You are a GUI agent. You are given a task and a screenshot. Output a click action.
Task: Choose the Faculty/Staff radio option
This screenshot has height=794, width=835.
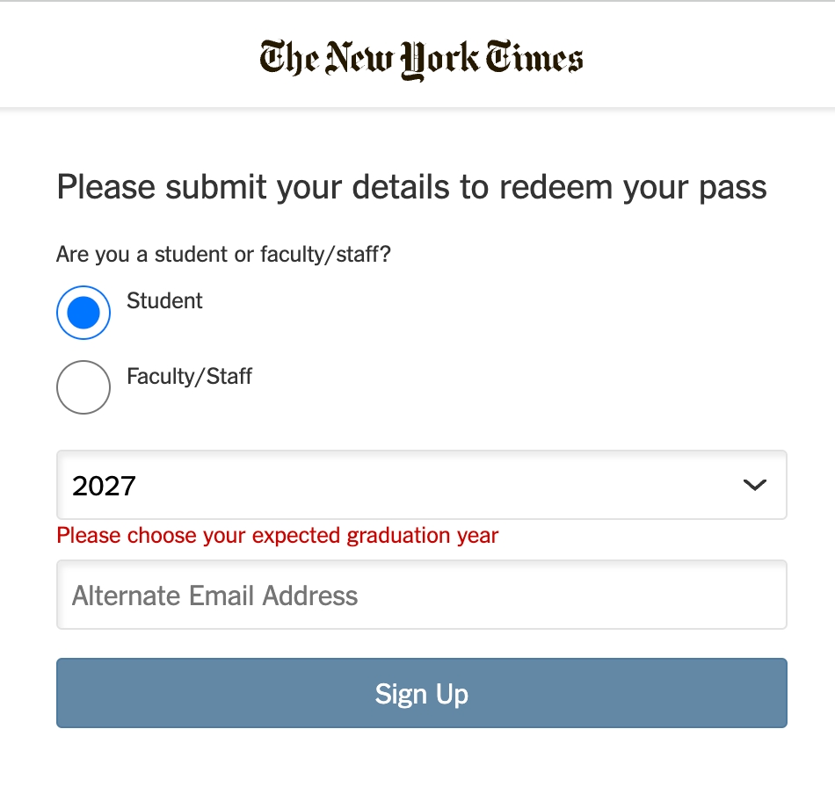[83, 387]
